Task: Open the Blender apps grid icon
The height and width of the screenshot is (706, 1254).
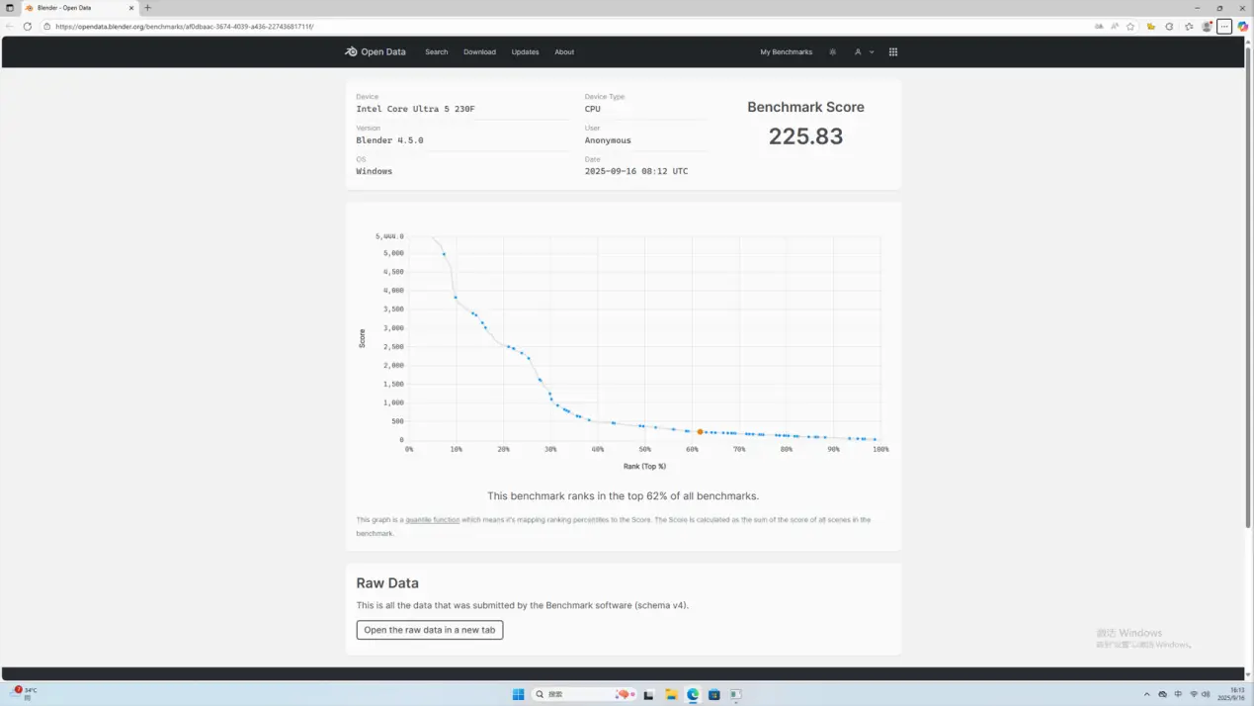Action: [x=893, y=51]
